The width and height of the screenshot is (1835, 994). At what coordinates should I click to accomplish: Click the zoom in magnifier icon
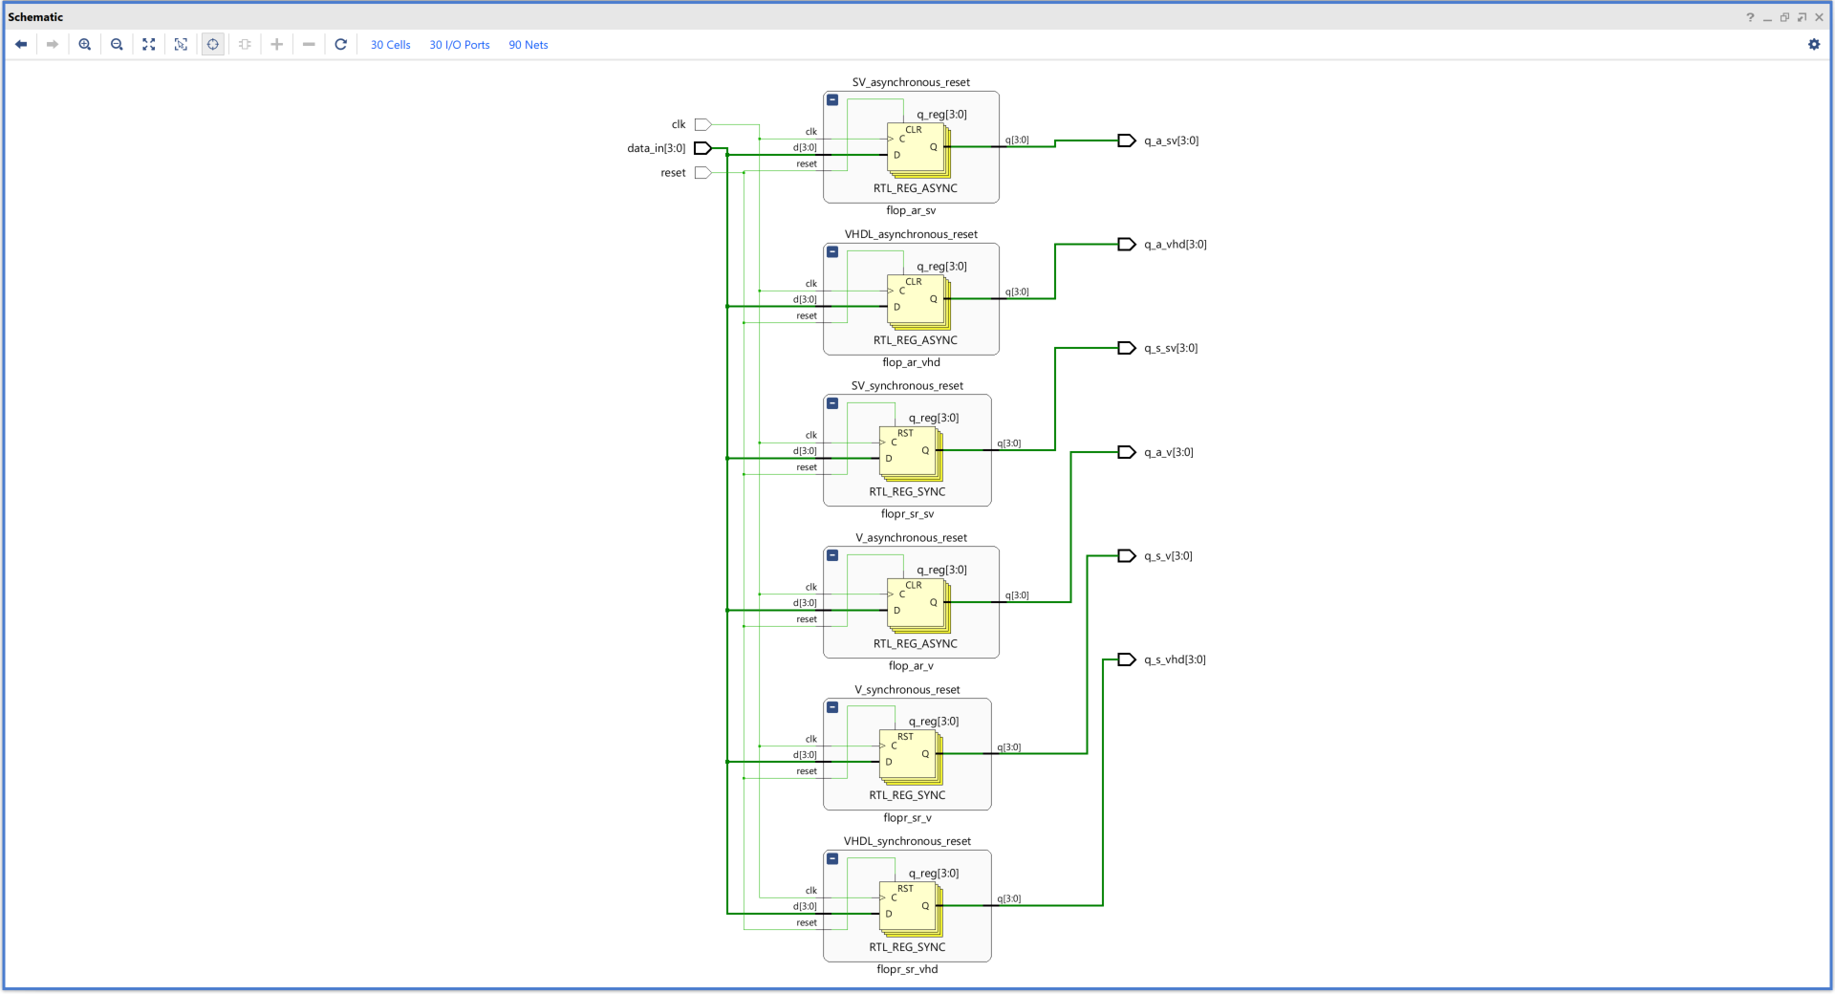pos(85,45)
